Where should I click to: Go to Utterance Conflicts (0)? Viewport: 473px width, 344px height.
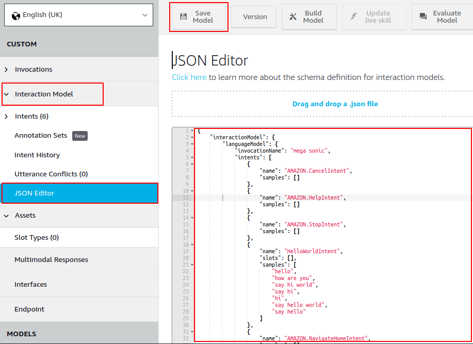click(51, 174)
